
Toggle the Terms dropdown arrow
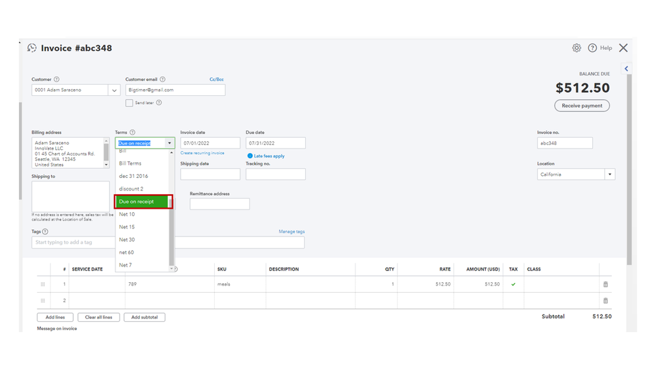[x=169, y=144]
